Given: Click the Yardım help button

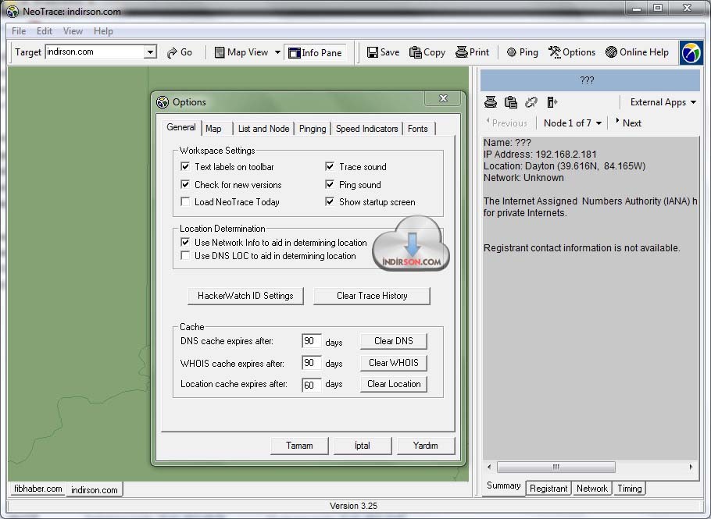Looking at the screenshot, I should tap(425, 446).
